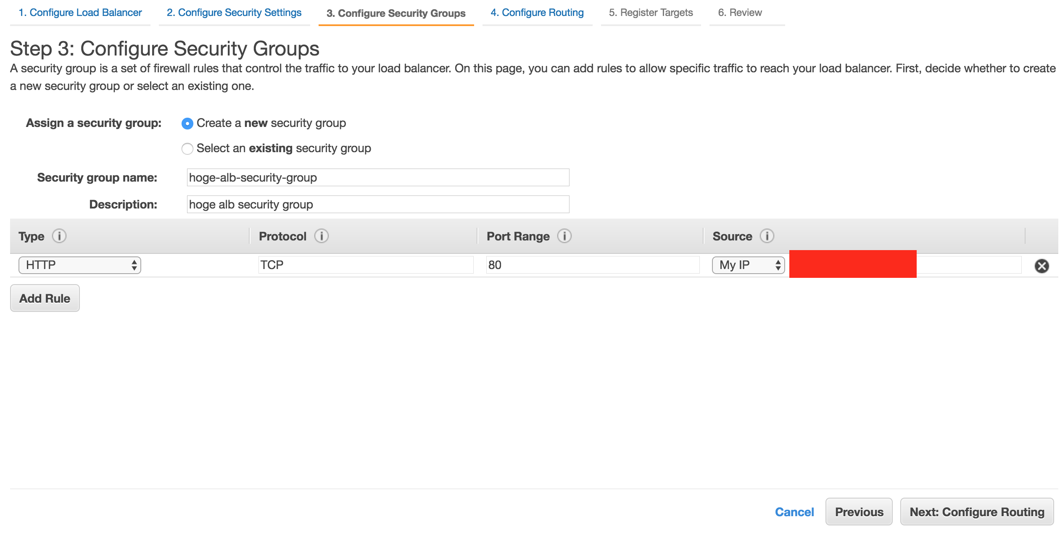Click Next: Configure Routing button
Viewport: 1060px width, 533px height.
tap(977, 512)
